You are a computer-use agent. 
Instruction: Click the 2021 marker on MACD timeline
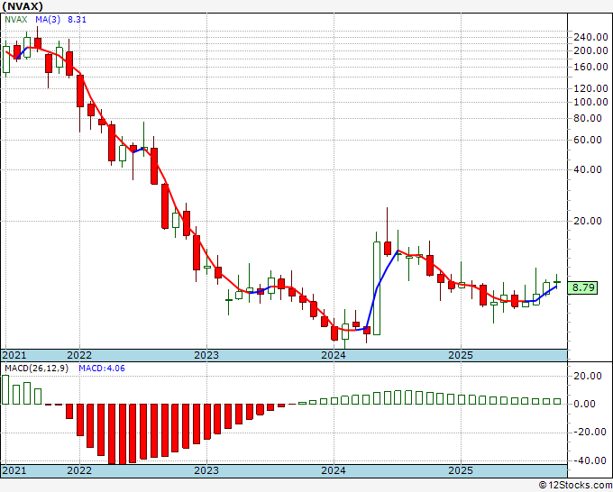(x=14, y=470)
